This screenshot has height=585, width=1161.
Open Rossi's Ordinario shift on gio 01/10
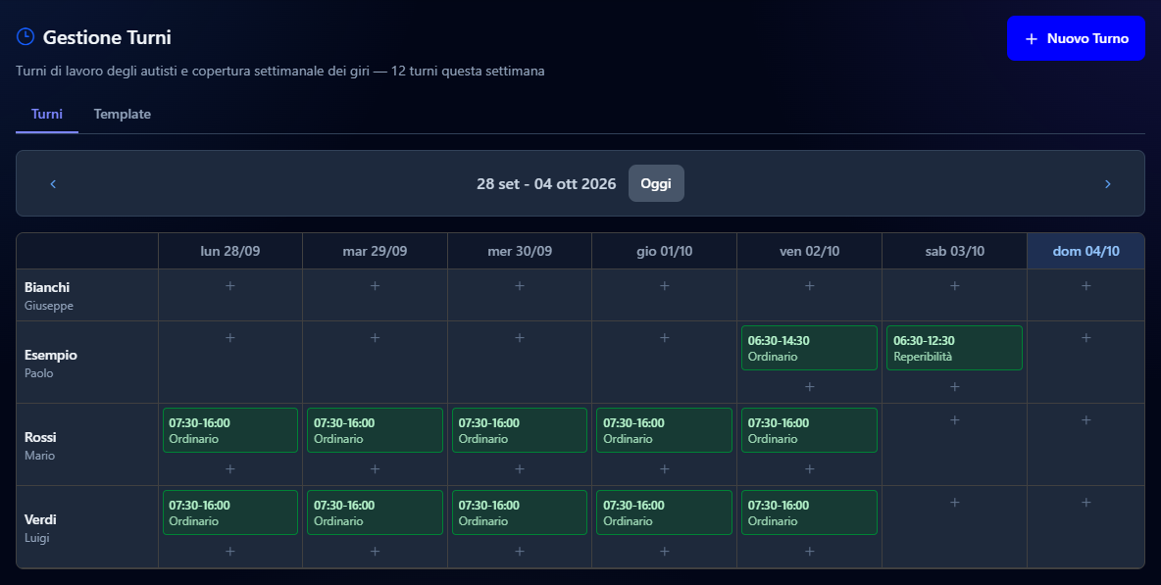(664, 430)
